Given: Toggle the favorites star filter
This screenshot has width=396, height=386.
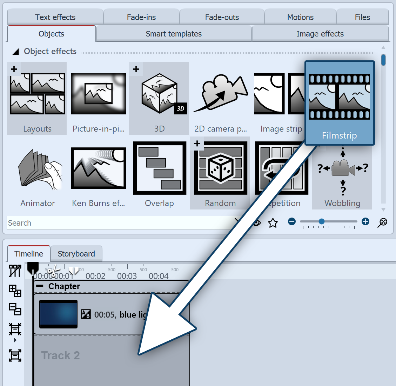Looking at the screenshot, I should tap(273, 222).
